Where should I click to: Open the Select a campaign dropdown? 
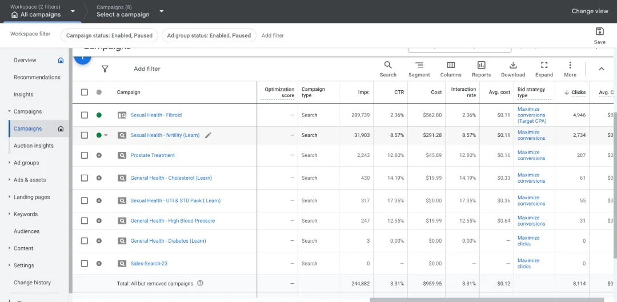point(161,11)
